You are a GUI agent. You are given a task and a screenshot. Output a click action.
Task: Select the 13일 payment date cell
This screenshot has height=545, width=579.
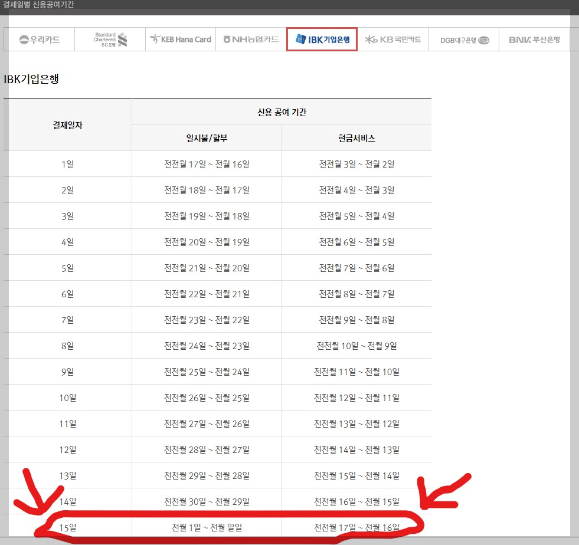tap(67, 475)
